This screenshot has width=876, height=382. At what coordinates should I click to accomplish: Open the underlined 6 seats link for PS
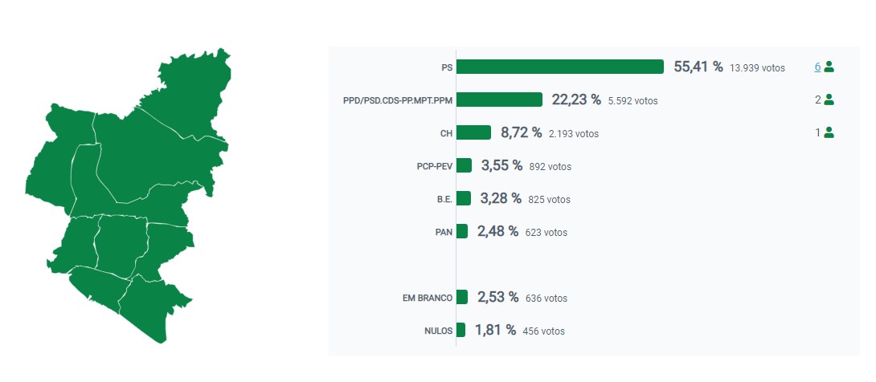tap(817, 67)
